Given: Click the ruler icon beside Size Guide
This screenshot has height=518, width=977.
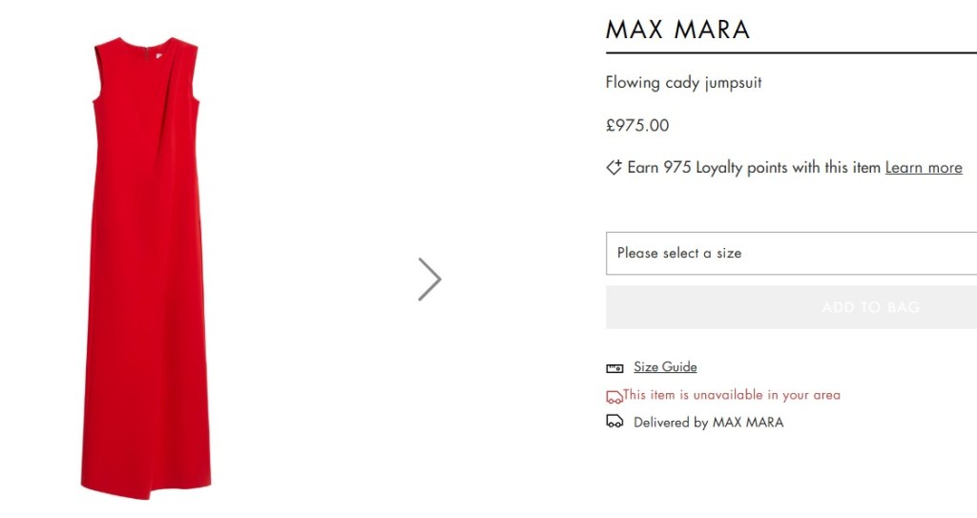Looking at the screenshot, I should [x=614, y=368].
